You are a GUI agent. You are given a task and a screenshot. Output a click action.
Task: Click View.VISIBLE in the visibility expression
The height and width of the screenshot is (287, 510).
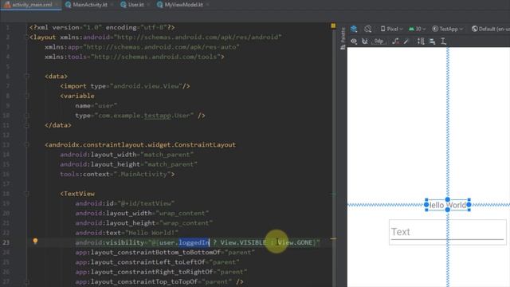243,242
